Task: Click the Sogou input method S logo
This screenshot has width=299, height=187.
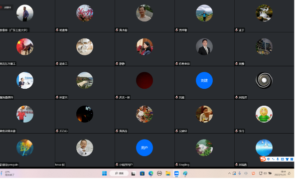Action: [263, 159]
